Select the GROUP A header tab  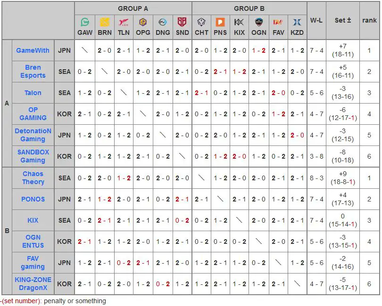133,8
